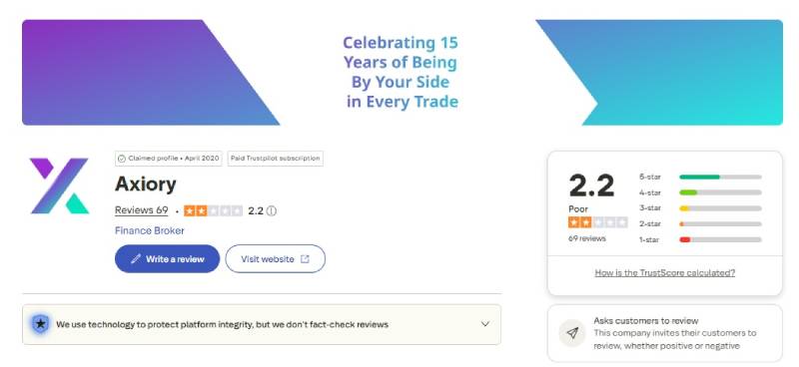Click the TrustScore info circle icon
The width and height of the screenshot is (799, 367).
[x=272, y=210]
